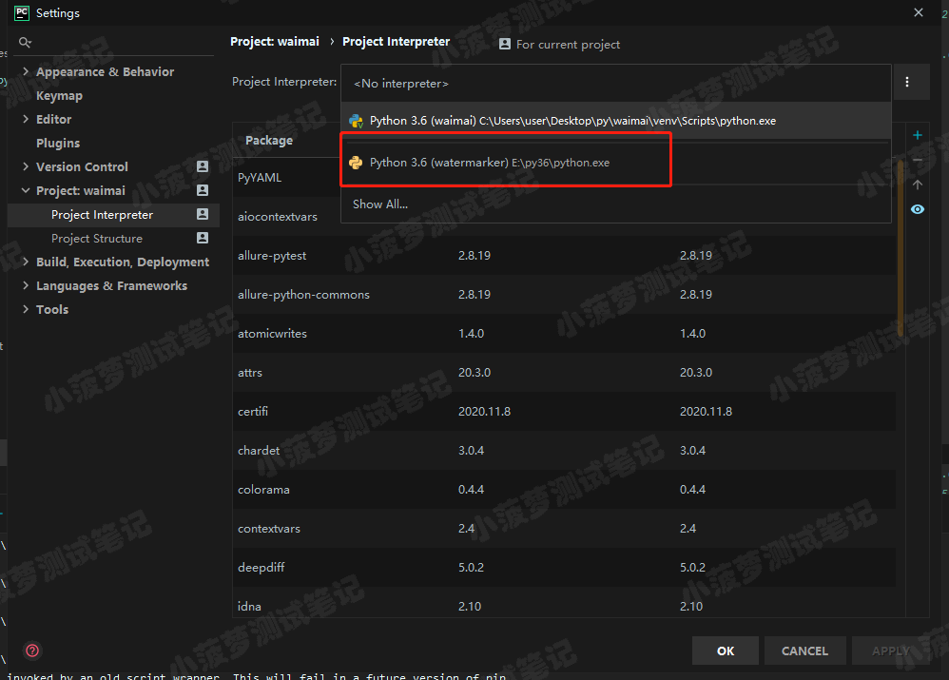The height and width of the screenshot is (680, 949).
Task: Collapse the Project: waimai section
Action: click(26, 190)
